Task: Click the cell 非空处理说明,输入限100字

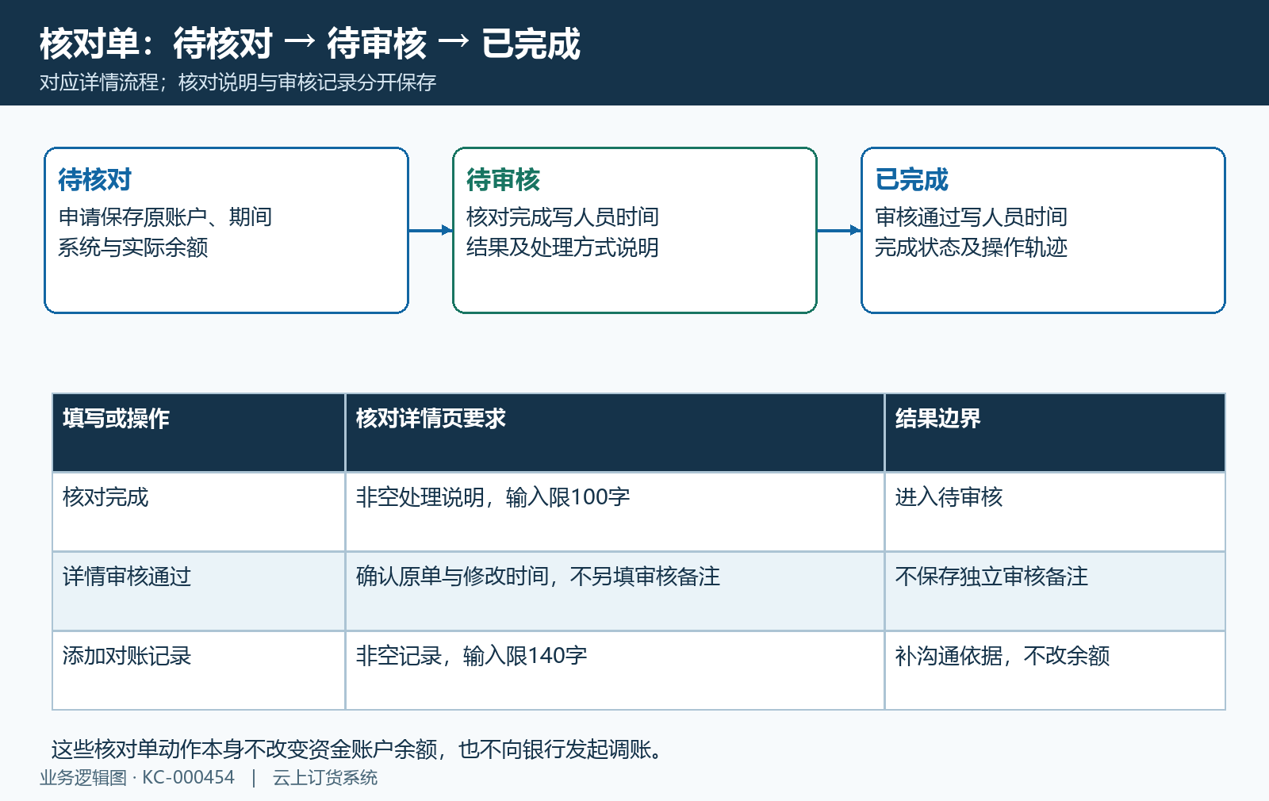Action: [615, 512]
